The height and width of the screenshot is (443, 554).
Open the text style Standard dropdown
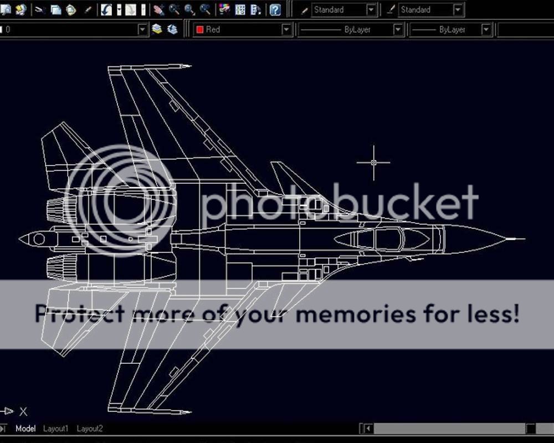pos(371,10)
